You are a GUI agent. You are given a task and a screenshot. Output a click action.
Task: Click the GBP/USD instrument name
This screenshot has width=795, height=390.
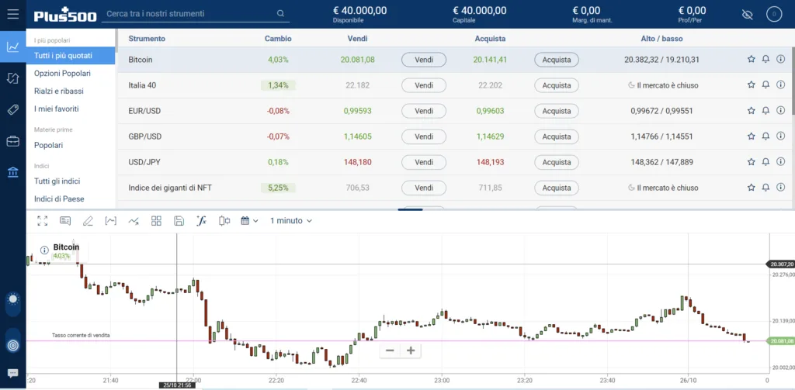(x=145, y=136)
